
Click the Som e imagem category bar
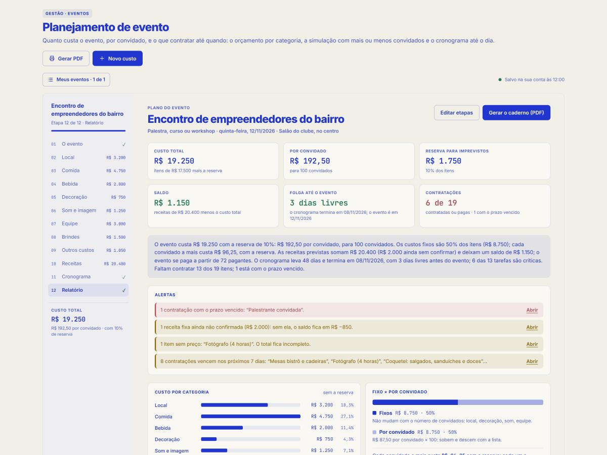pos(250,450)
